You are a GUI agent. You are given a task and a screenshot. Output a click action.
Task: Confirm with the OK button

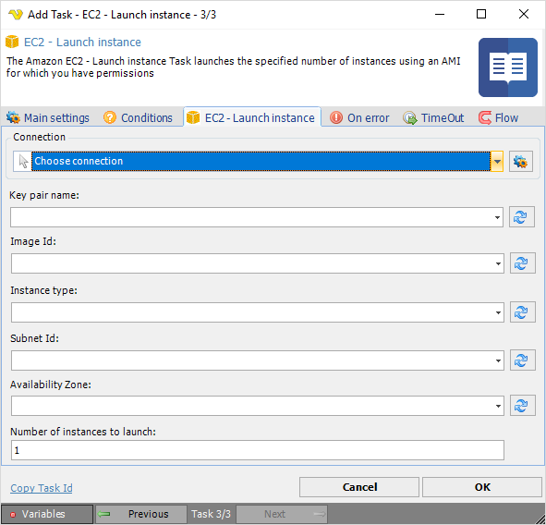click(x=482, y=487)
